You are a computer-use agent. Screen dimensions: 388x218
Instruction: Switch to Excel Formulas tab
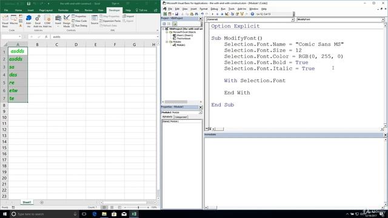point(63,10)
